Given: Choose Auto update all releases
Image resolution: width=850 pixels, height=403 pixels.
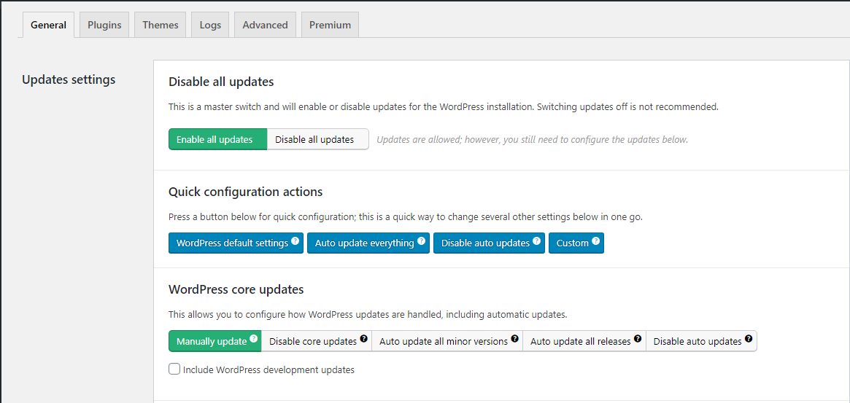Looking at the screenshot, I should click(584, 341).
